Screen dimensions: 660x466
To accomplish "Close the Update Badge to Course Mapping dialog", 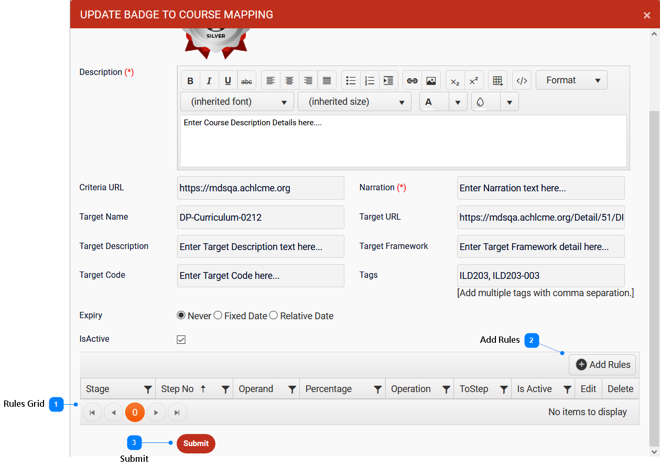I will coord(647,15).
